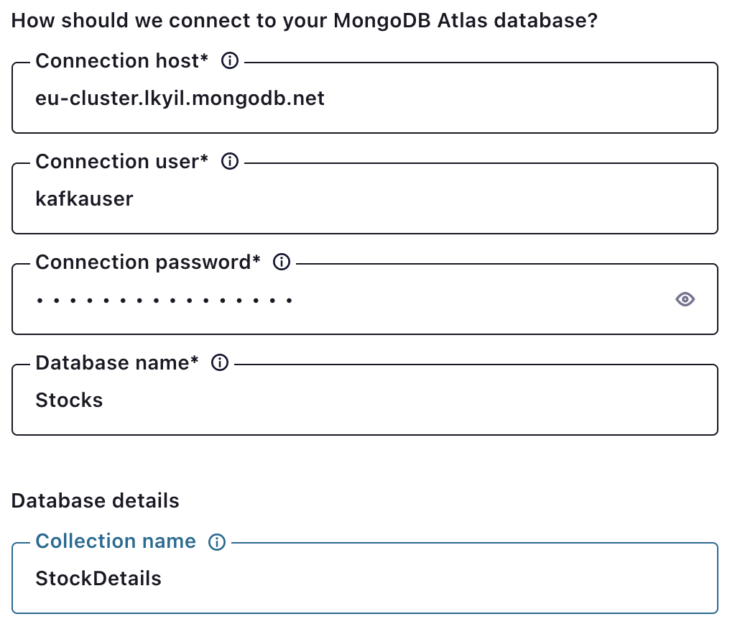Click into the Connection user field
740x637 pixels.
(x=431, y=198)
